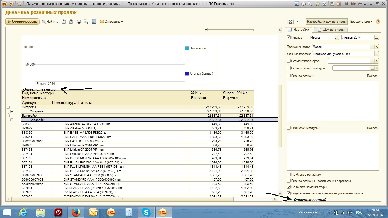
Task: Click the help question mark icon
Action: 378,22
